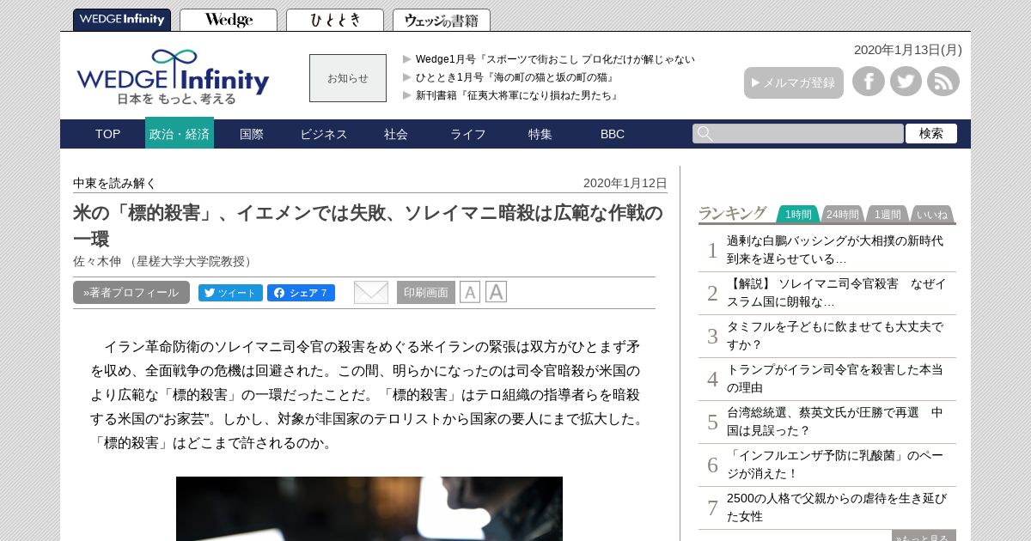Select the 24時間 ranking tab
Screen dimensions: 1031x541
(x=842, y=215)
